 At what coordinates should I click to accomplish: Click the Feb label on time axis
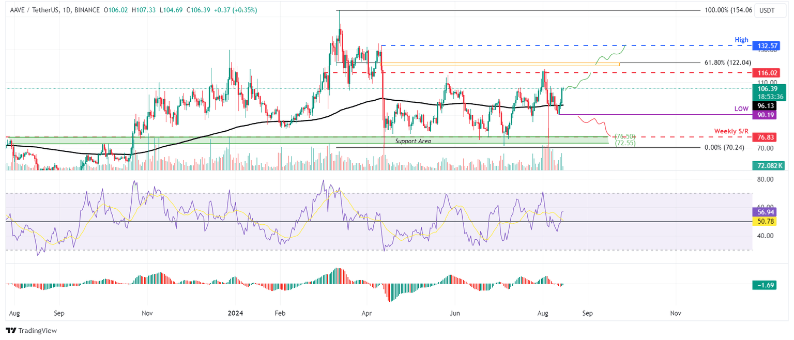(280, 313)
